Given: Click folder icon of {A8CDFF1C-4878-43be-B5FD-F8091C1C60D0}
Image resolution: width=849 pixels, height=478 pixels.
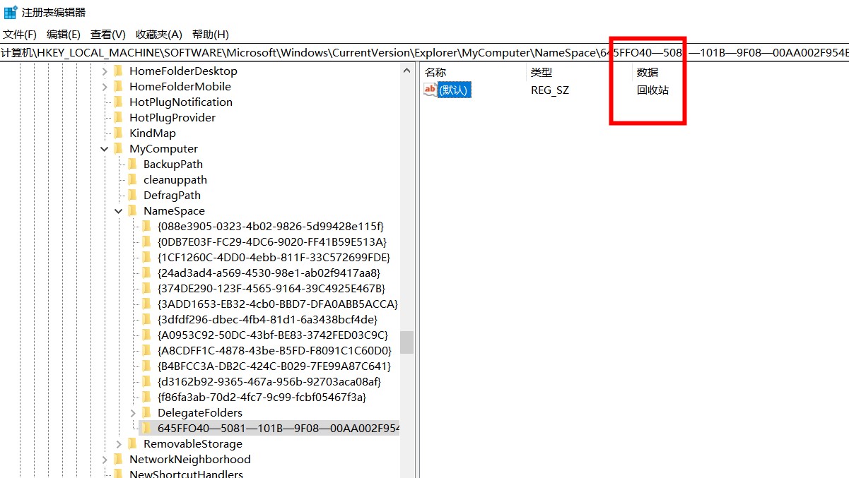Looking at the screenshot, I should [146, 350].
